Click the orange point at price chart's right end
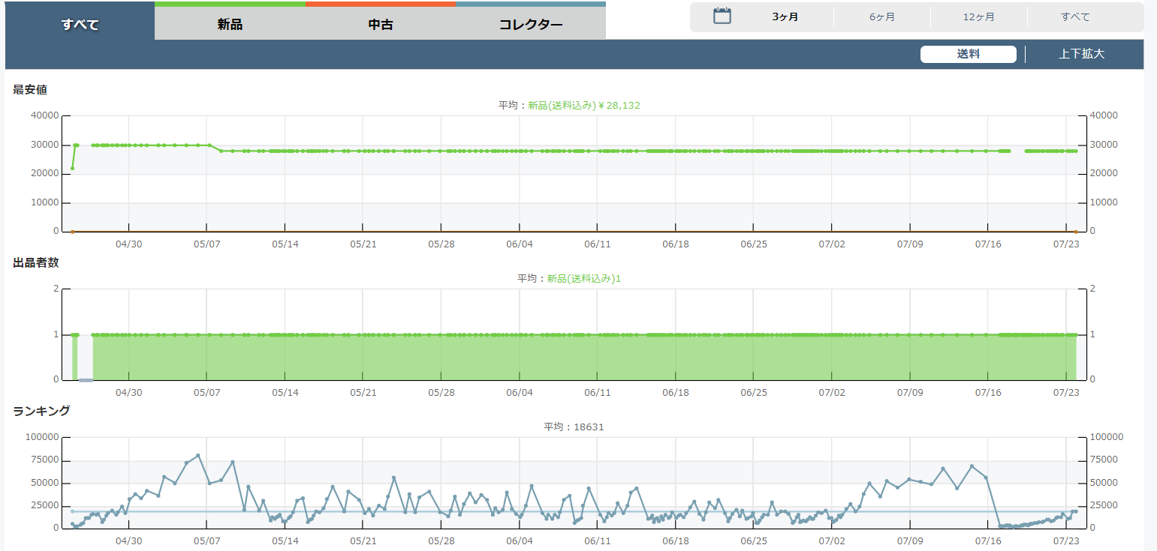This screenshot has height=551, width=1157. pos(1075,232)
